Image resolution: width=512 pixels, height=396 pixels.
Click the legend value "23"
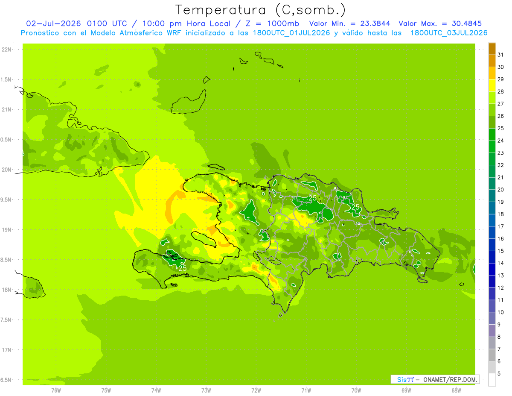point(500,153)
